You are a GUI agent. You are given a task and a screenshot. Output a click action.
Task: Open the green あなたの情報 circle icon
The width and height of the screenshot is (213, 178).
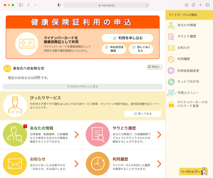[x=15, y=134]
